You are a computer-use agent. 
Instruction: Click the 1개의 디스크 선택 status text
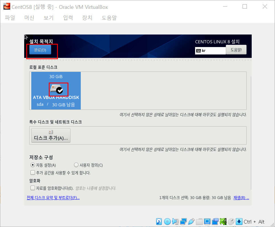pos(195,198)
